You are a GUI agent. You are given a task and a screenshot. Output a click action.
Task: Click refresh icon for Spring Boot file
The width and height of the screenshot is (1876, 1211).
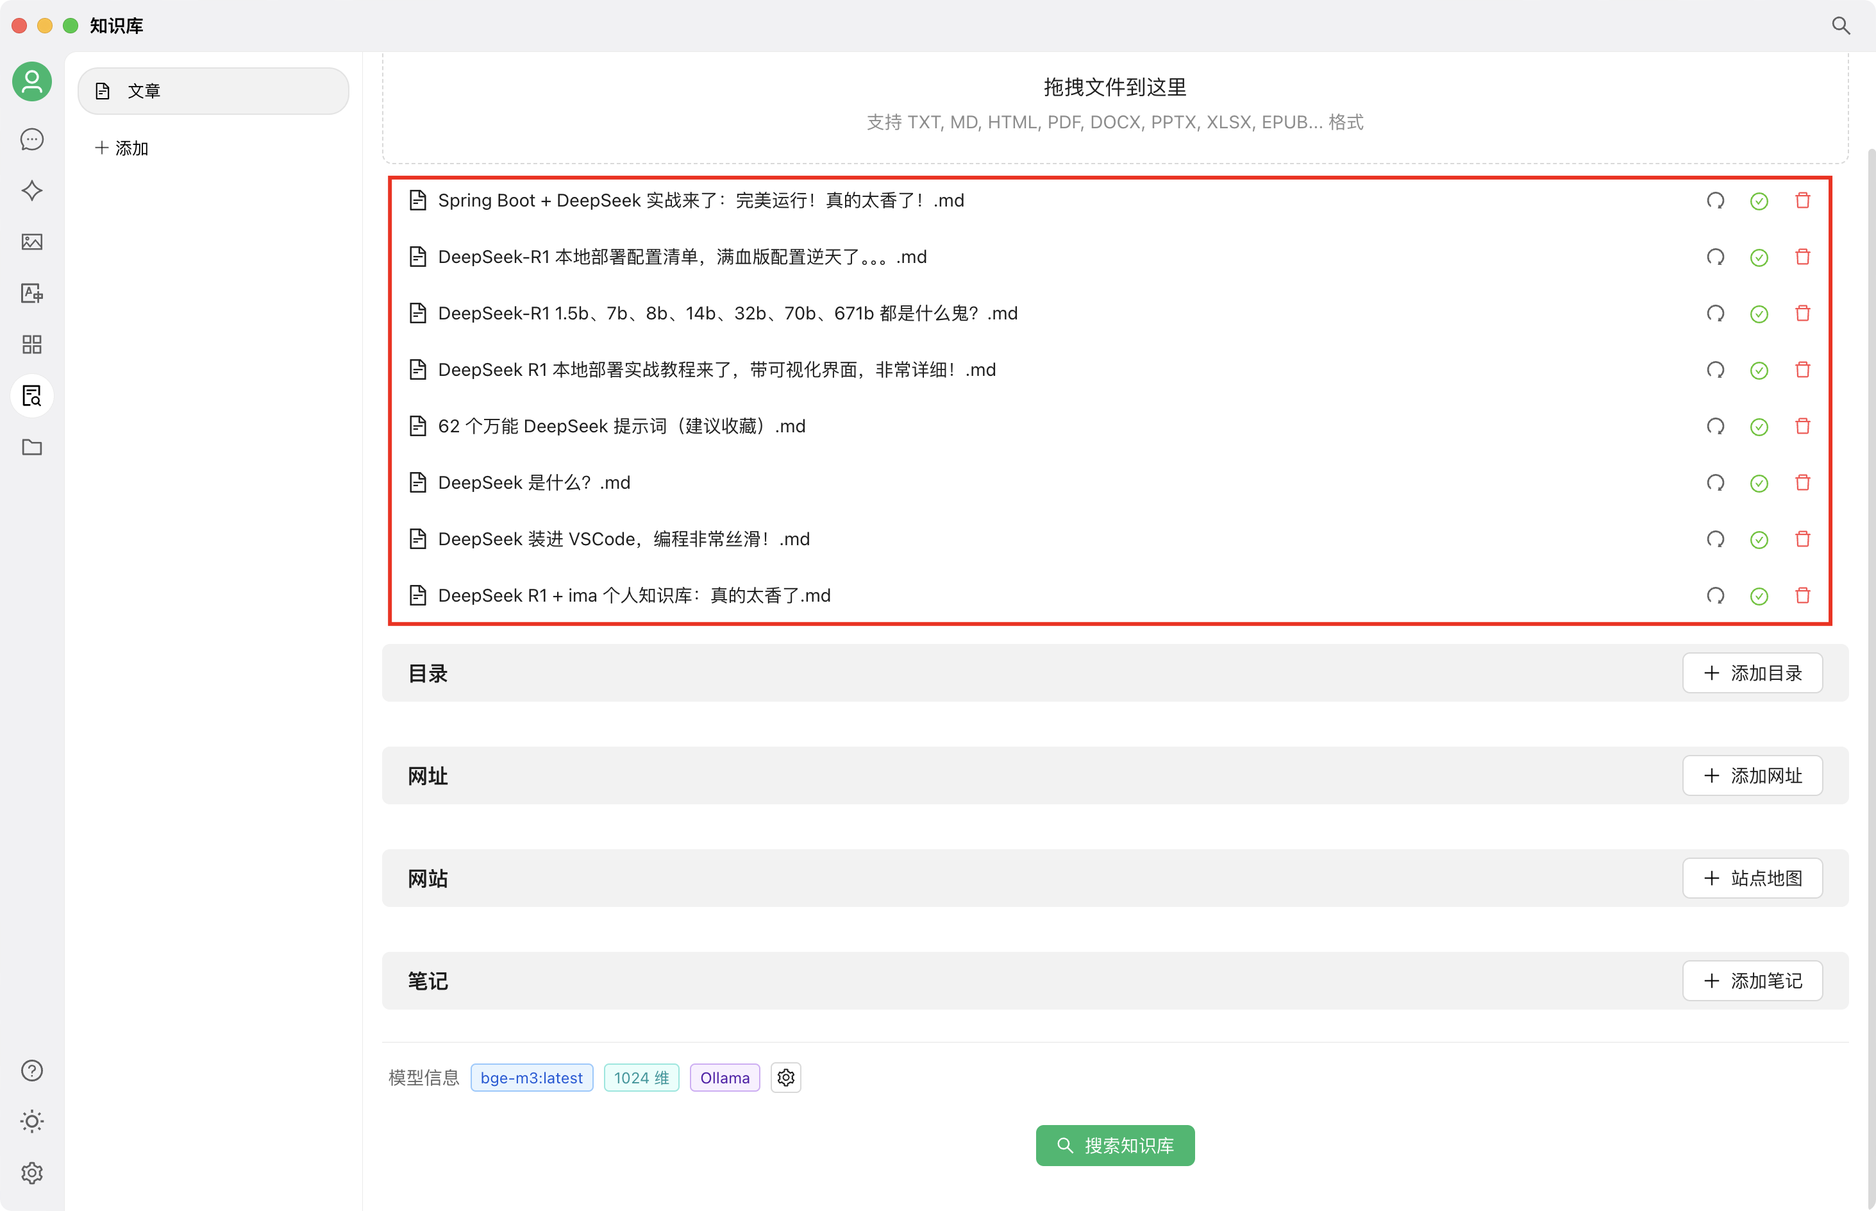[1715, 201]
